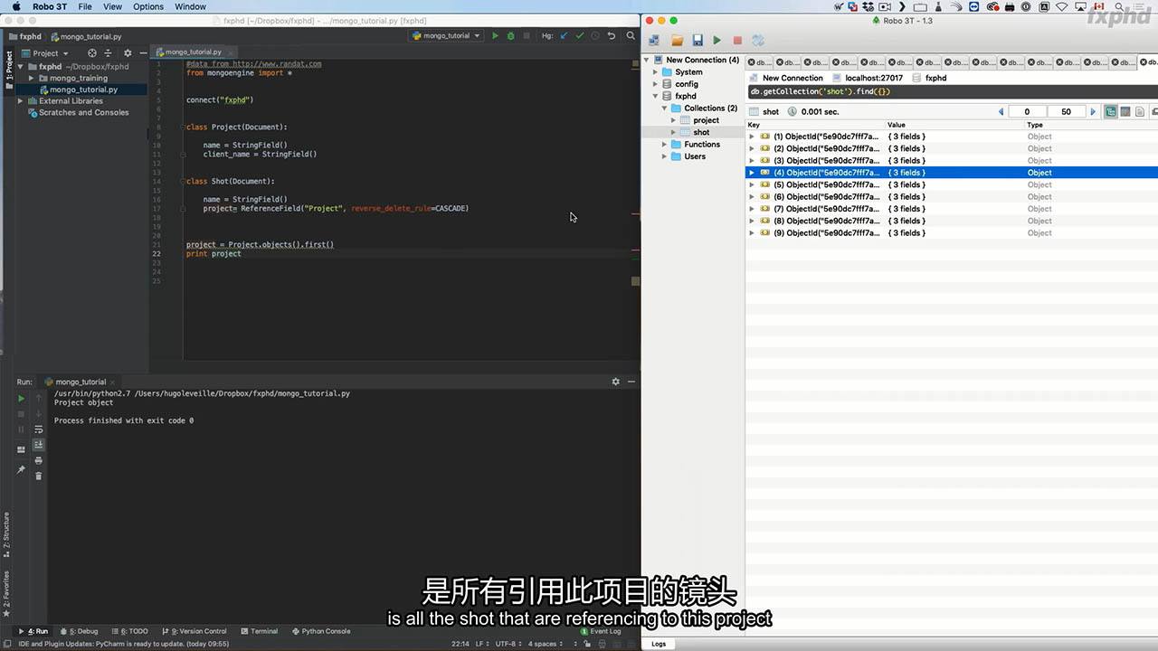The width and height of the screenshot is (1158, 651).
Task: Click the revert arrow icon in PyCharm toolbar
Action: click(x=612, y=36)
